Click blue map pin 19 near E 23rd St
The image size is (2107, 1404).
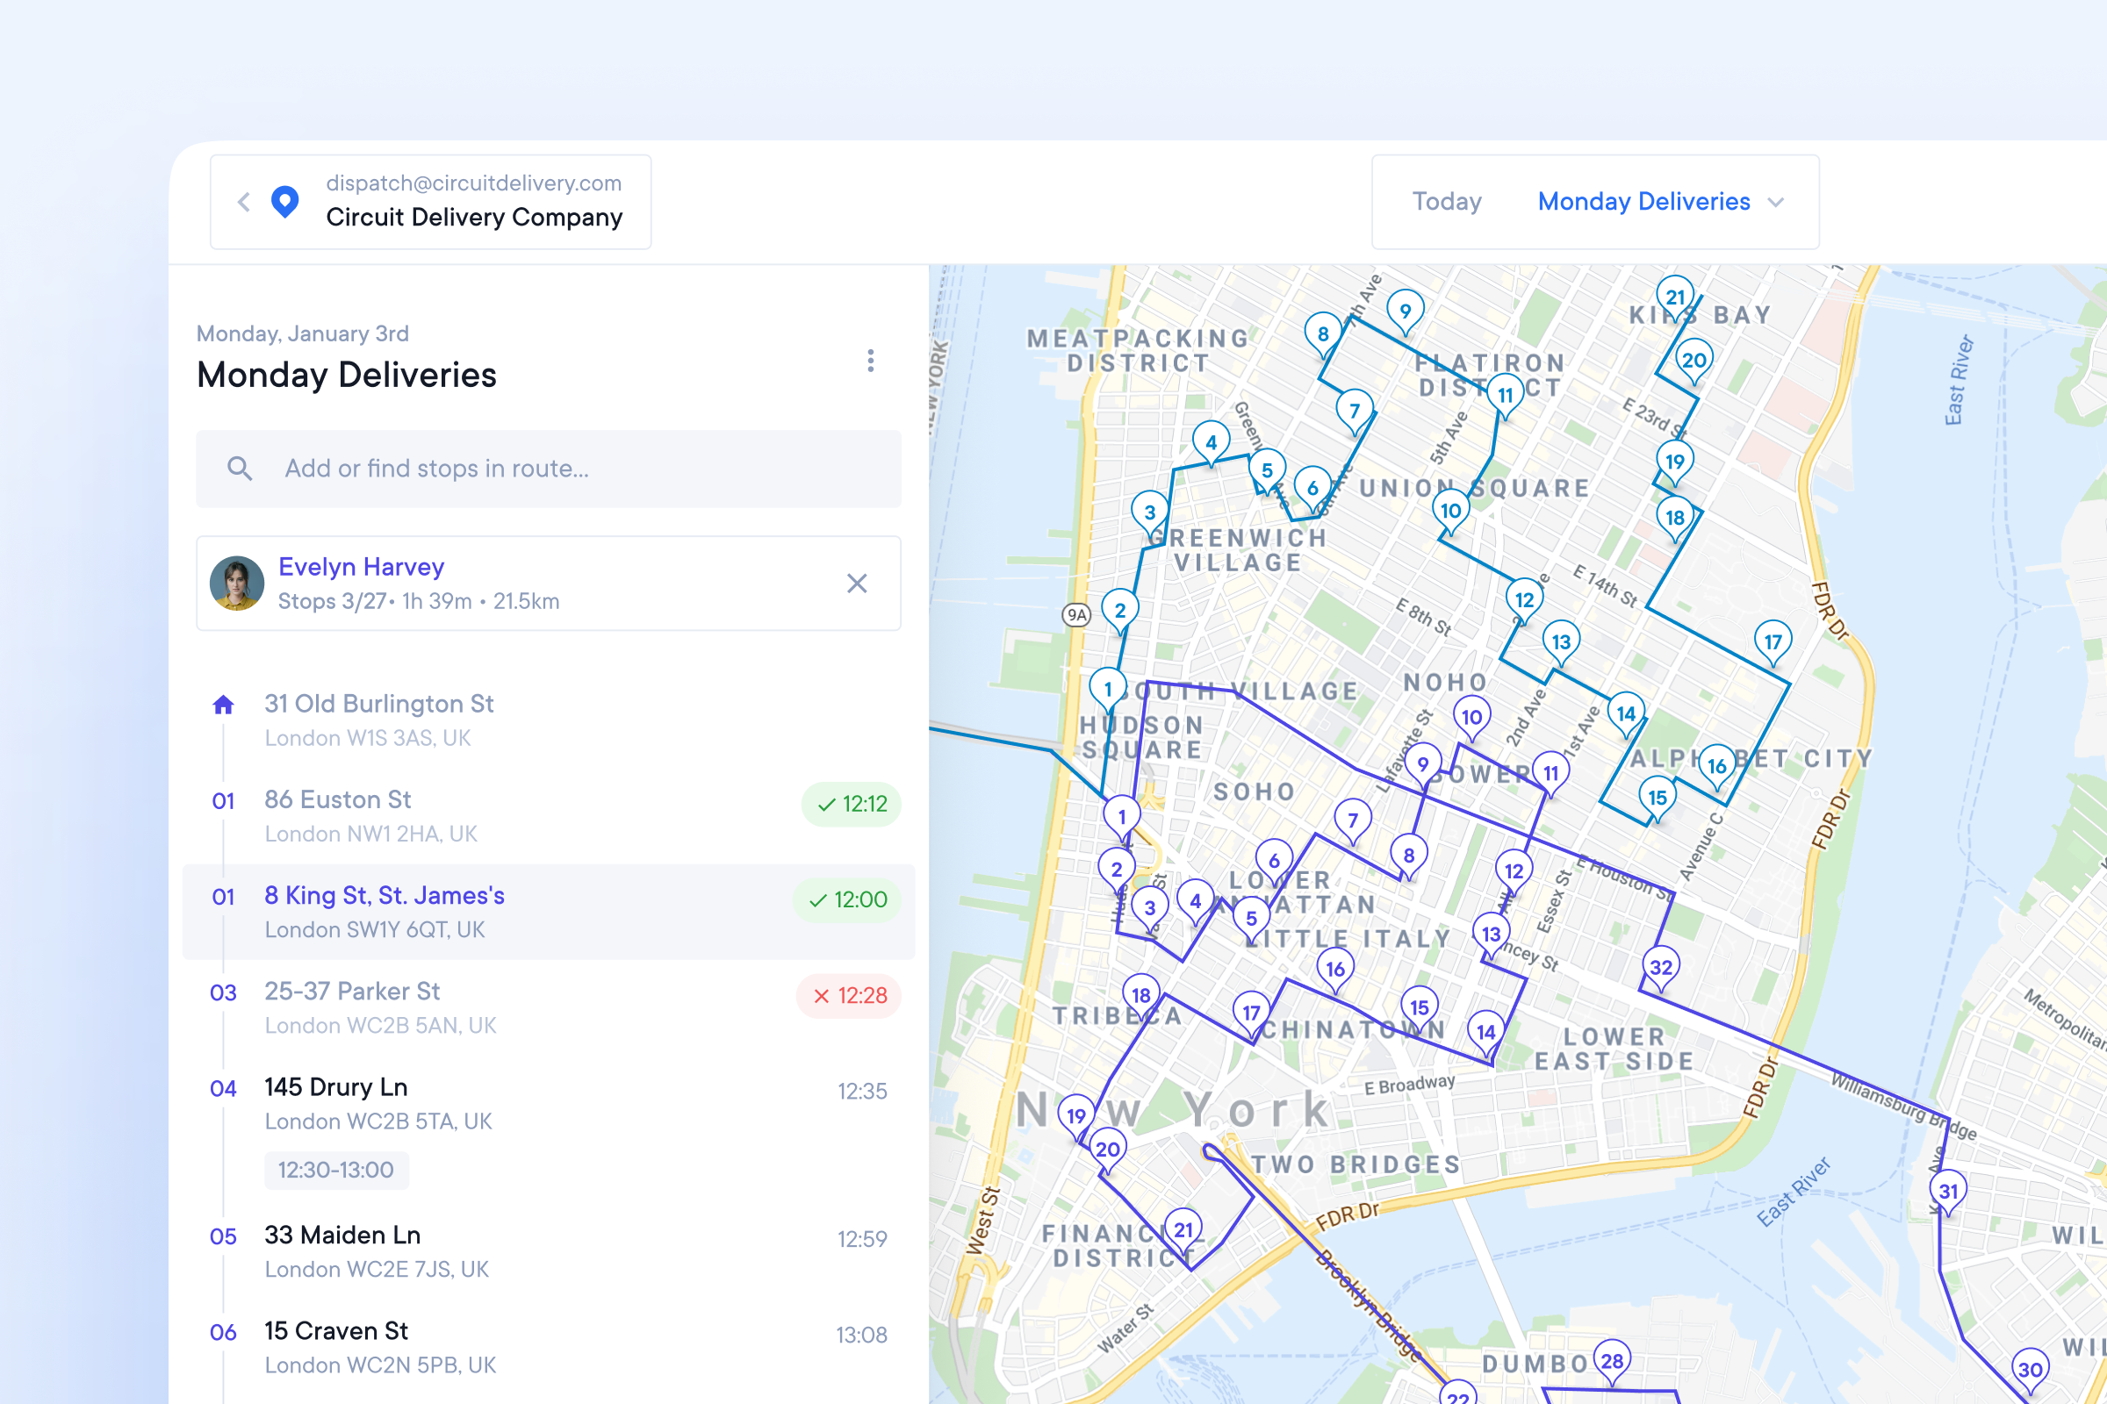1674,462
